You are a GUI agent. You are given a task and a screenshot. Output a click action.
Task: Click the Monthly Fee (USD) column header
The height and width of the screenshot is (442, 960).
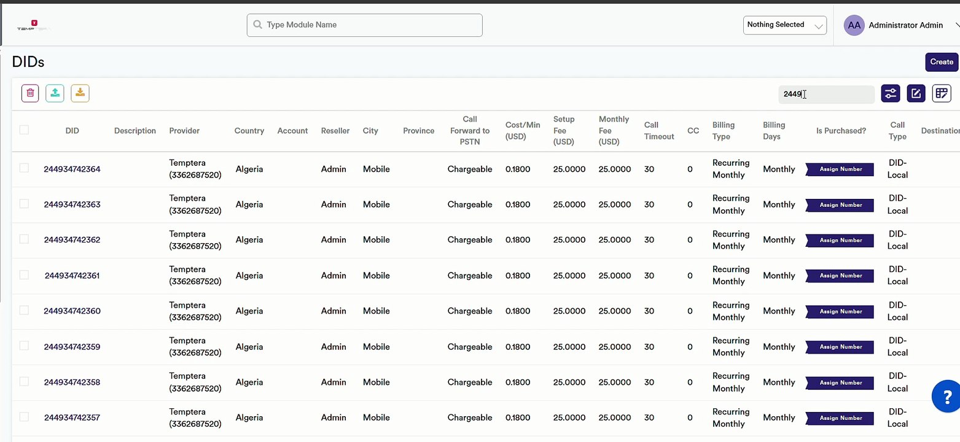point(614,131)
